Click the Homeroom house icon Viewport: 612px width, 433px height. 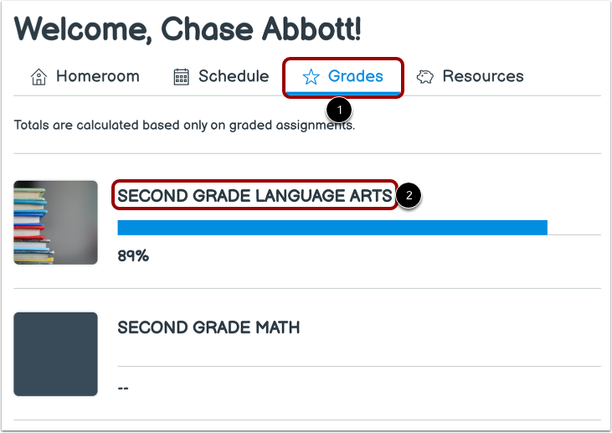pos(39,77)
